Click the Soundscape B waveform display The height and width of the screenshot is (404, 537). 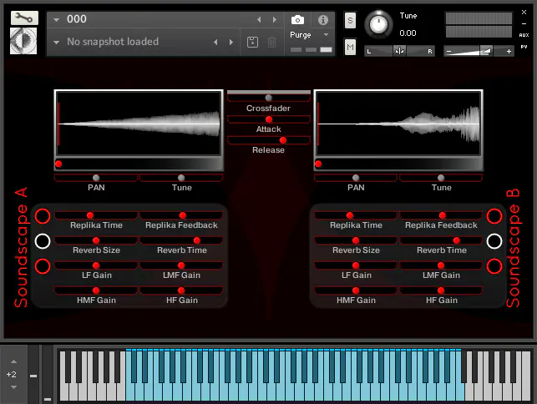398,124
